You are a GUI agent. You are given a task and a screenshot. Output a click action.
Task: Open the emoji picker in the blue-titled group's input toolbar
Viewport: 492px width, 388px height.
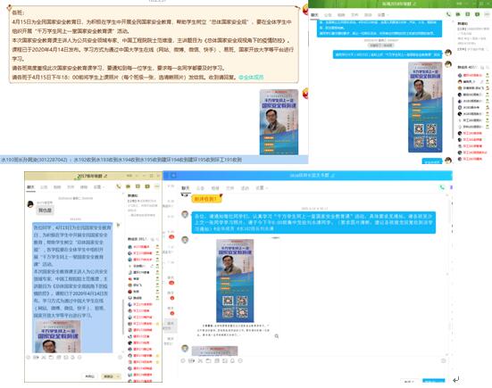[x=183, y=360]
